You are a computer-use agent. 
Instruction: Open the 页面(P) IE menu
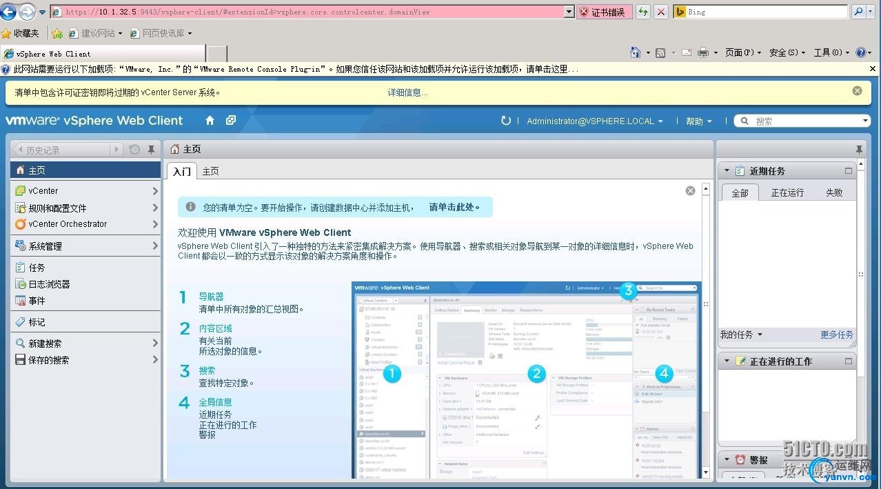point(743,52)
